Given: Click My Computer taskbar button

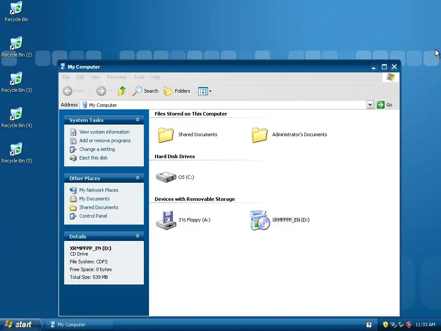Looking at the screenshot, I should coord(80,325).
